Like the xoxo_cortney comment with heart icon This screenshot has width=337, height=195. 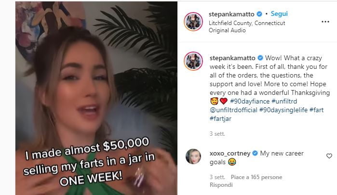pyautogui.click(x=329, y=156)
